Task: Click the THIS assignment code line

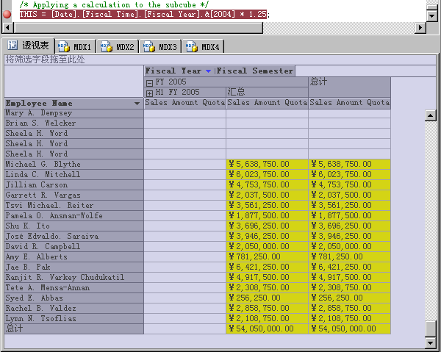Action: [143, 14]
